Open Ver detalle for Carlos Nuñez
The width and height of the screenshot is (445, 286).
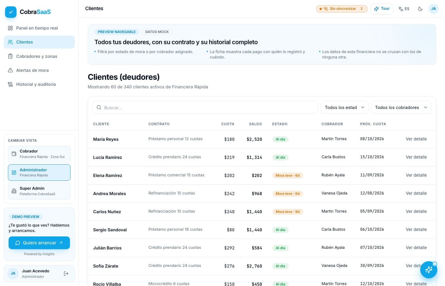(416, 211)
